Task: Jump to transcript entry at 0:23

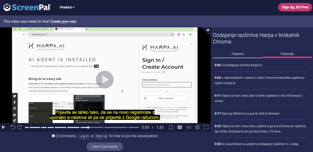Action: point(261,129)
